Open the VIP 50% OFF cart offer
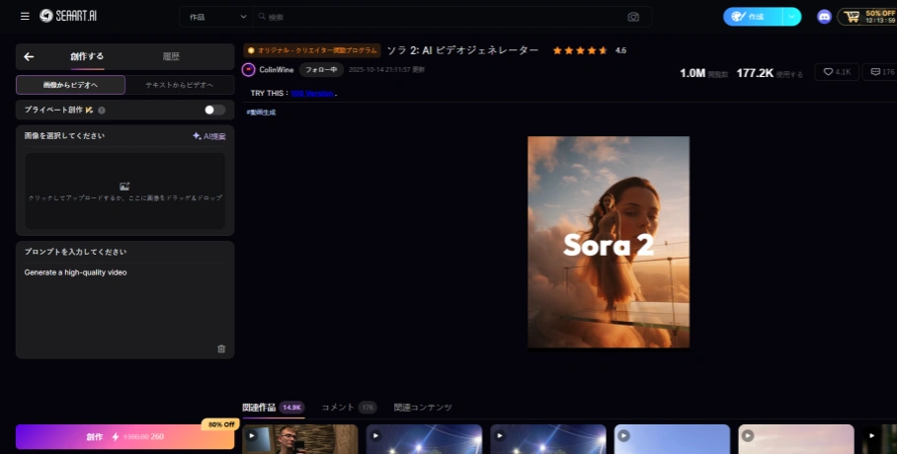This screenshot has height=454, width=897. click(867, 17)
